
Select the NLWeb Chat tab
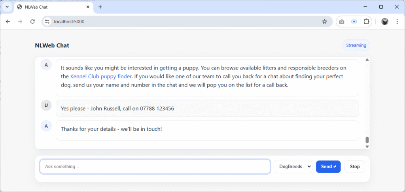[53, 7]
